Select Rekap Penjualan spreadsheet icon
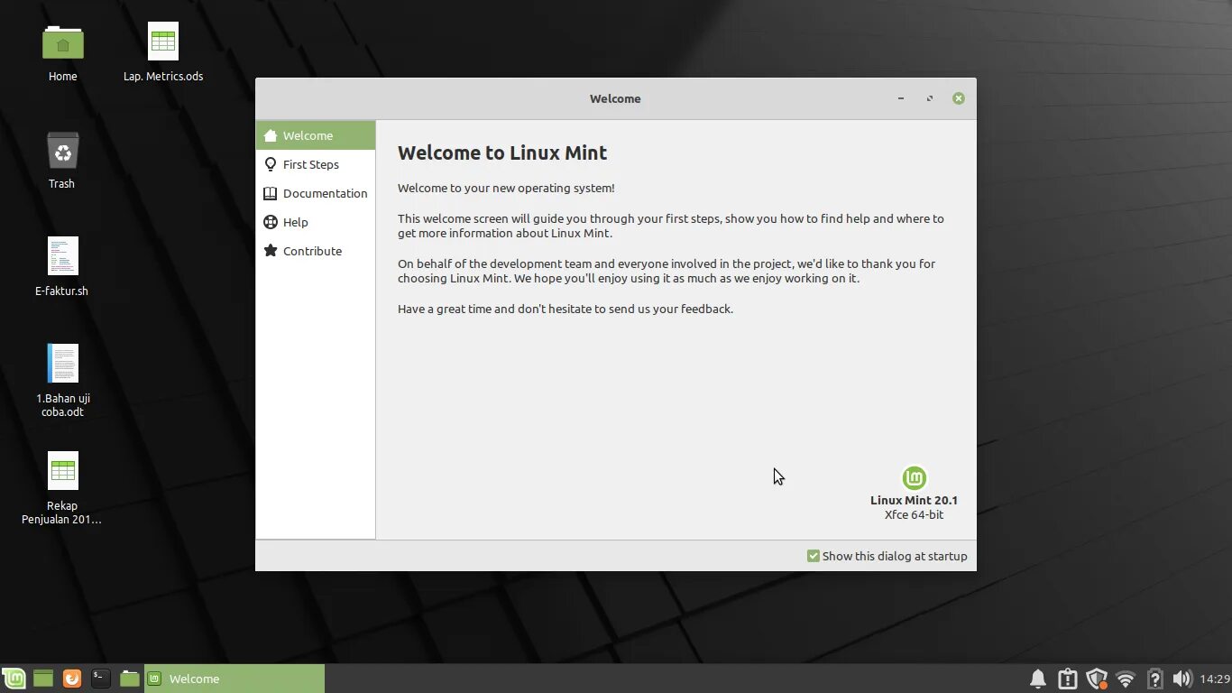 point(62,471)
